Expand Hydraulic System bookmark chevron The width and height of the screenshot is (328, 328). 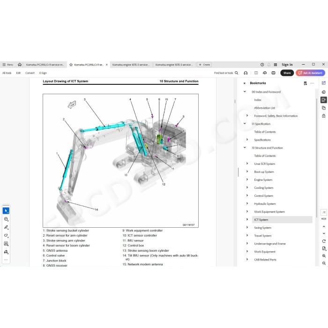tap(247, 203)
